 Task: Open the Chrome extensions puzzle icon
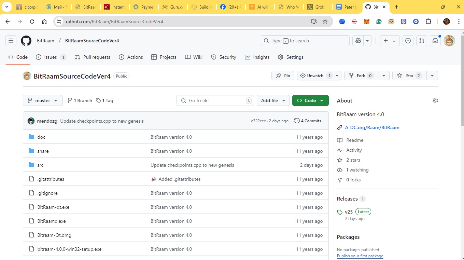click(x=428, y=22)
